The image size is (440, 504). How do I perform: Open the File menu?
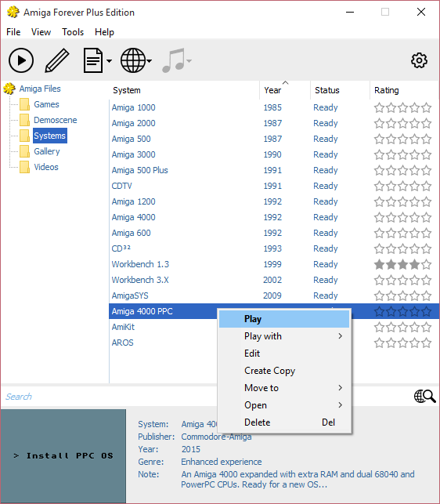(13, 32)
